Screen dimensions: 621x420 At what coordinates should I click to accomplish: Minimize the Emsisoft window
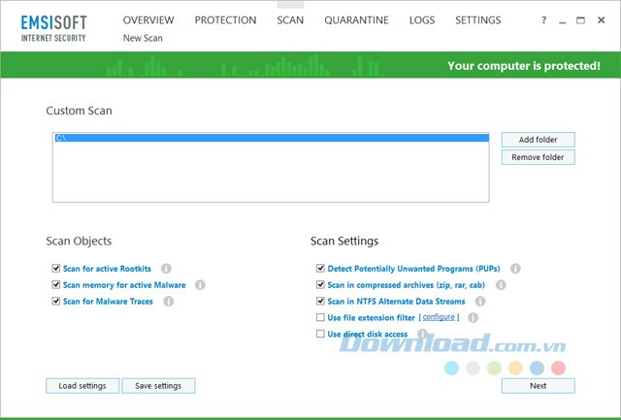click(562, 21)
